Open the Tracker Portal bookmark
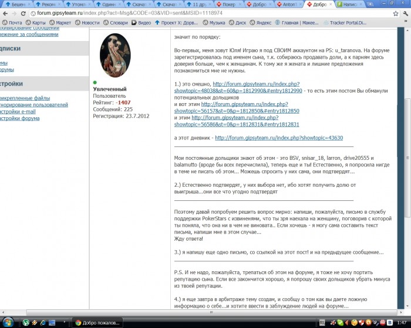Viewport: 411px width, 328px height. pyautogui.click(x=345, y=23)
